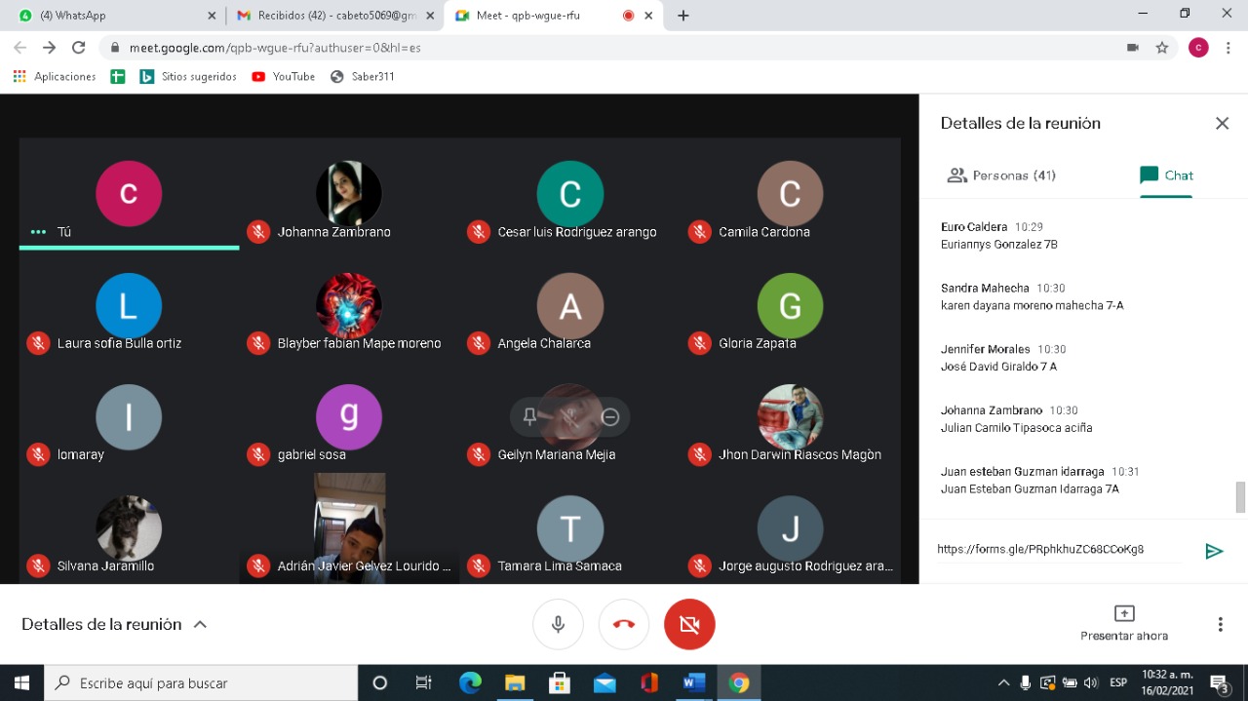Screen dimensions: 1248x701
Task: Open the YouTube bookmark
Action: (284, 76)
